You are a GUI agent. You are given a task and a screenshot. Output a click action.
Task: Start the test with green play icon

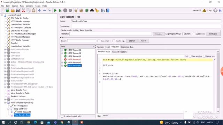(55, 10)
